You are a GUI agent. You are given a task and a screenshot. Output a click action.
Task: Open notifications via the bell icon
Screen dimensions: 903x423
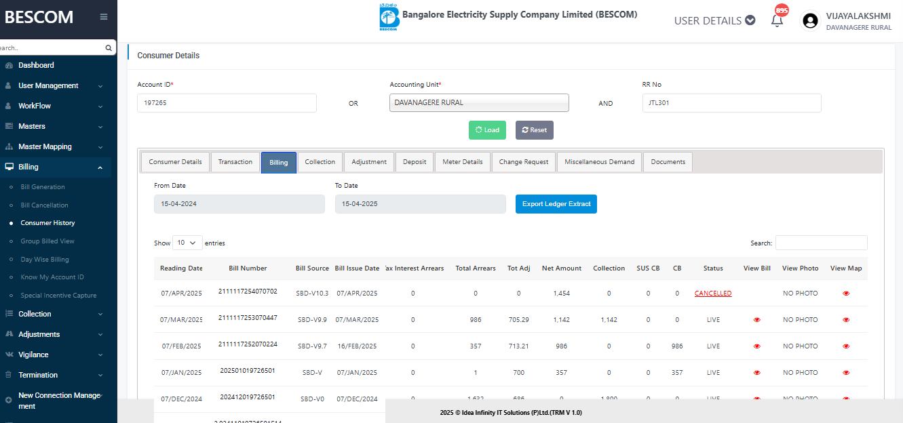click(x=777, y=20)
